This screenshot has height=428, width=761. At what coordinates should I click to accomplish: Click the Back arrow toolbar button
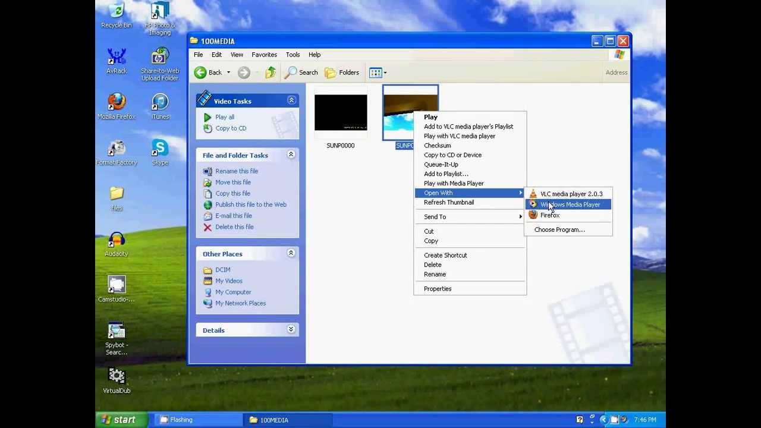point(208,73)
